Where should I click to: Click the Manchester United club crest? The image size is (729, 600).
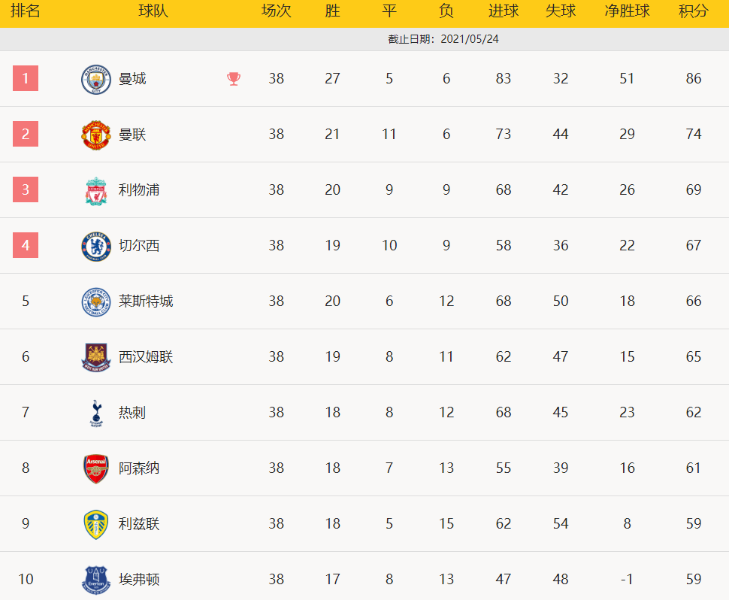(95, 135)
